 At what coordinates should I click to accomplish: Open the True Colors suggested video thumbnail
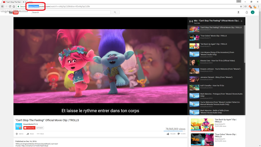click(202, 140)
